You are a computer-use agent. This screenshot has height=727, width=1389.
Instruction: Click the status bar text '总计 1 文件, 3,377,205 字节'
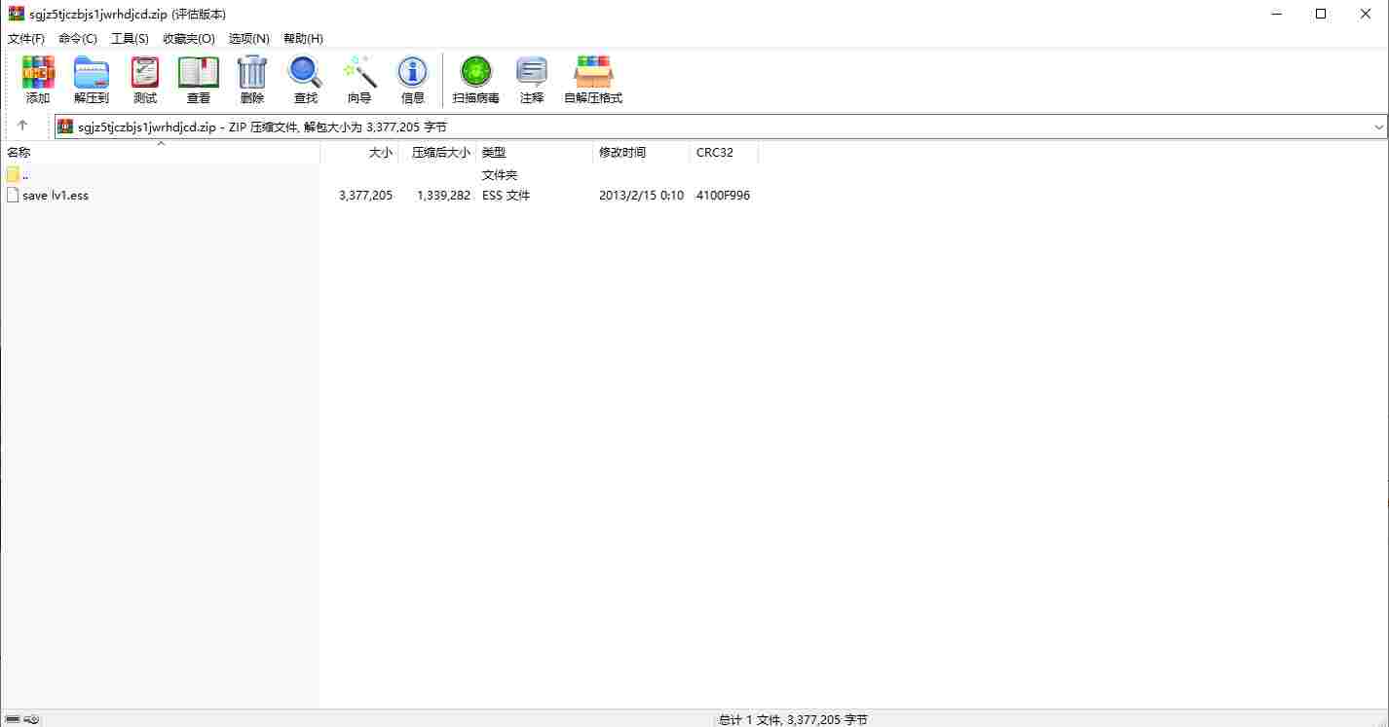coord(793,720)
